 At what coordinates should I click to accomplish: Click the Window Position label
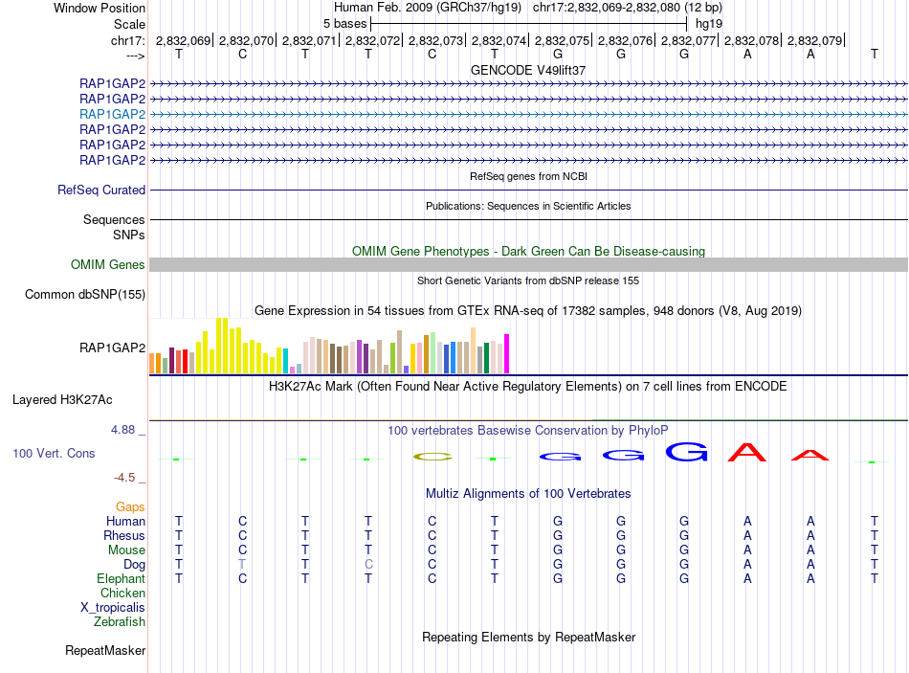click(x=100, y=8)
